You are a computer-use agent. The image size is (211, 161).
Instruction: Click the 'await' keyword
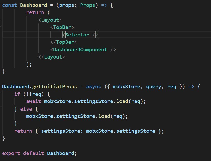click(34, 101)
